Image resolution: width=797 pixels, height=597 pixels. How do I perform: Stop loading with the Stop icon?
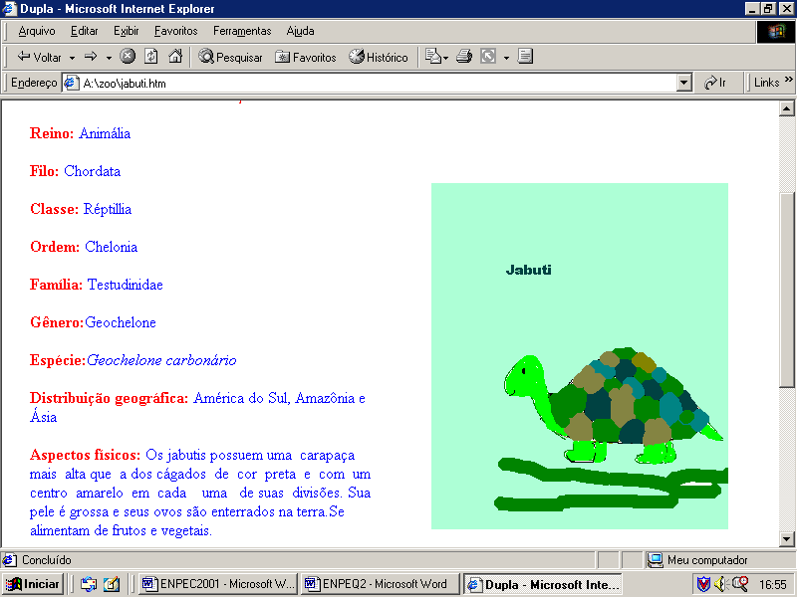[128, 57]
